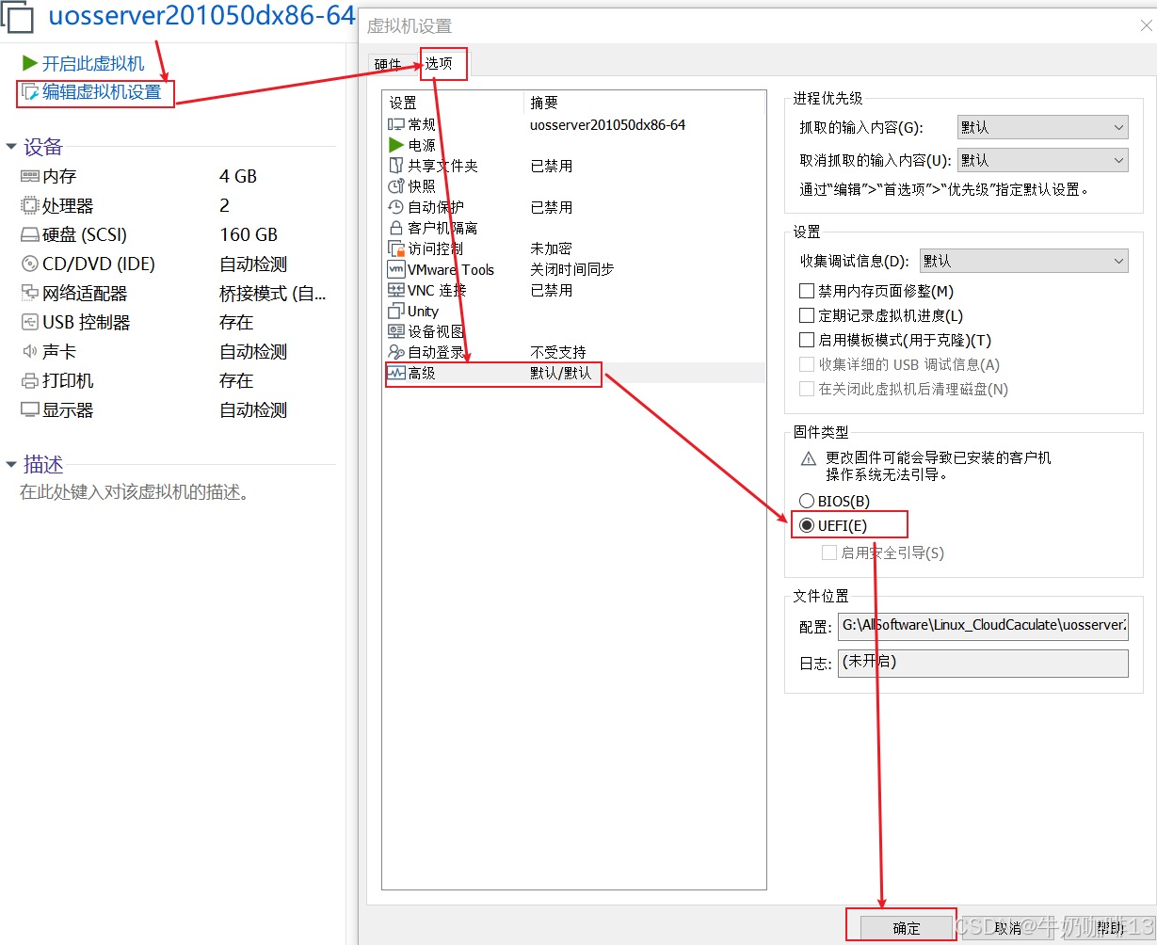The width and height of the screenshot is (1157, 945).
Task: Click the 日志 (未开启) field
Action: pyautogui.click(x=983, y=664)
